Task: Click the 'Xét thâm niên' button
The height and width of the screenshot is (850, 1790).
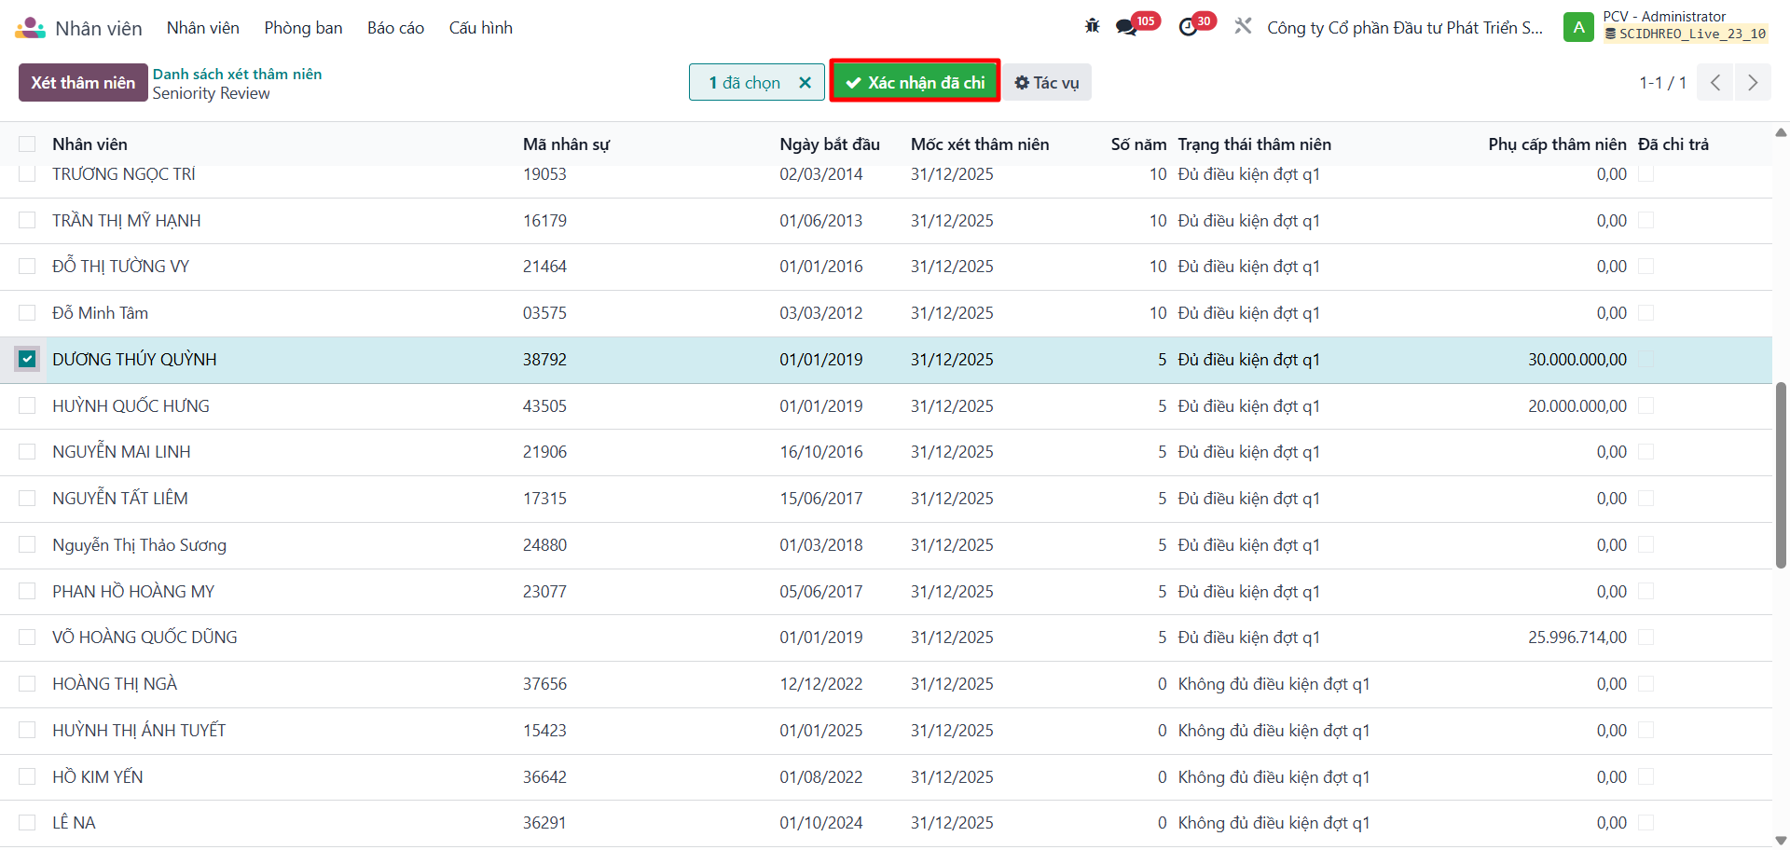Action: [83, 82]
